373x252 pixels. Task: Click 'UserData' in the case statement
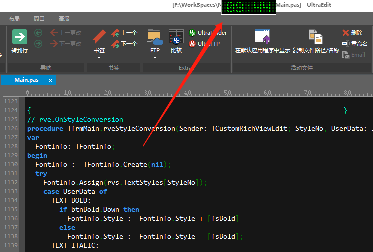point(79,192)
